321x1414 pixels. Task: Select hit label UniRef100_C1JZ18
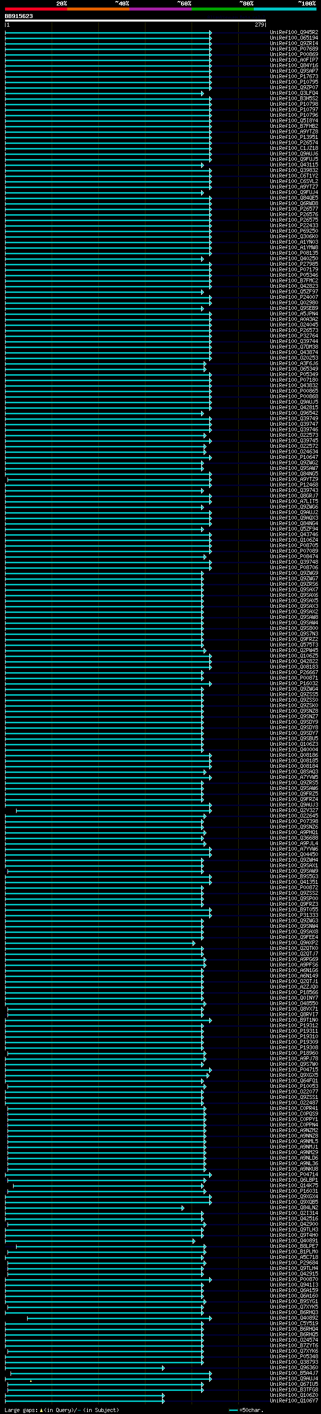point(294,148)
